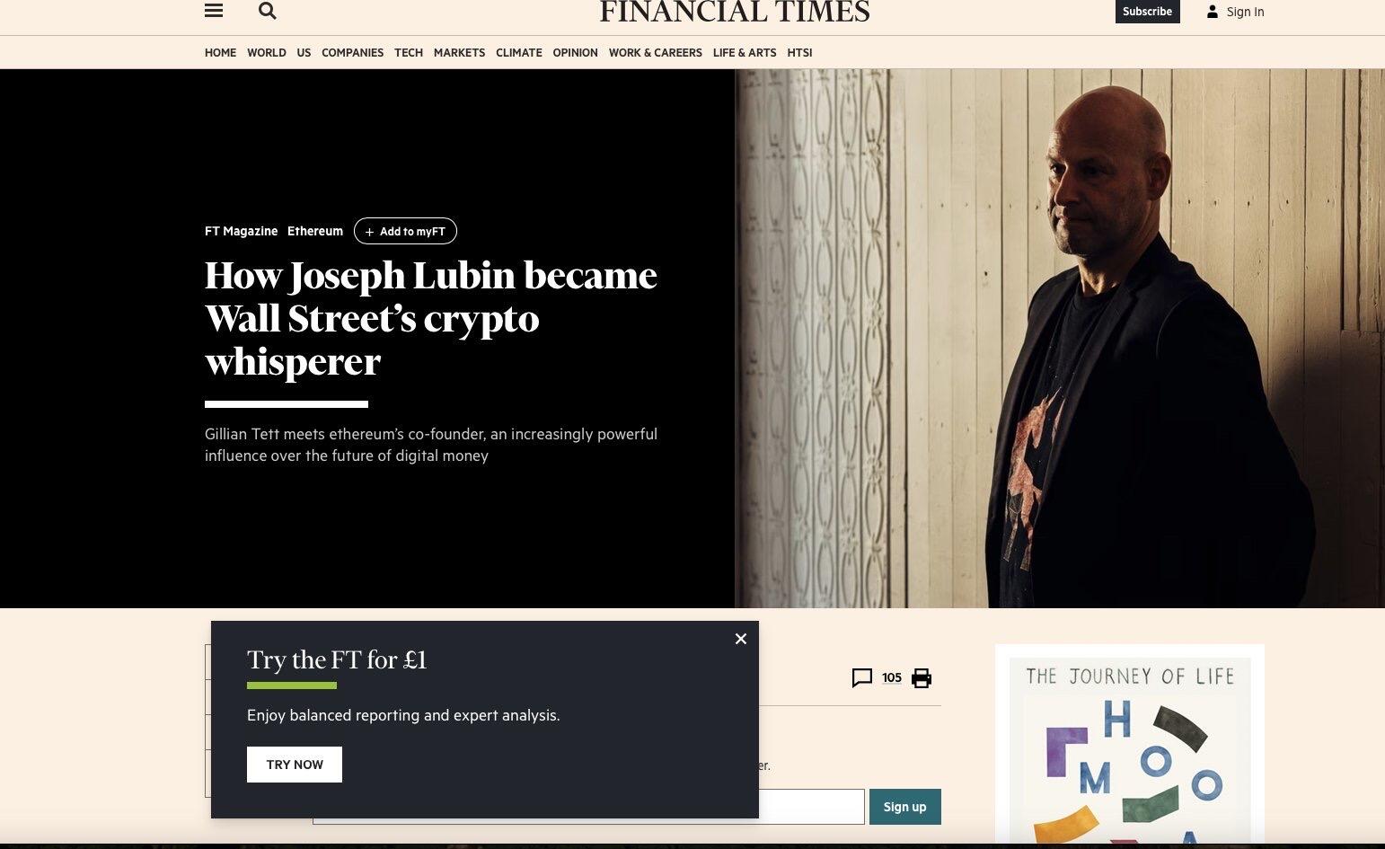Image resolution: width=1385 pixels, height=849 pixels.
Task: Click the Subscribe button
Action: click(x=1148, y=12)
